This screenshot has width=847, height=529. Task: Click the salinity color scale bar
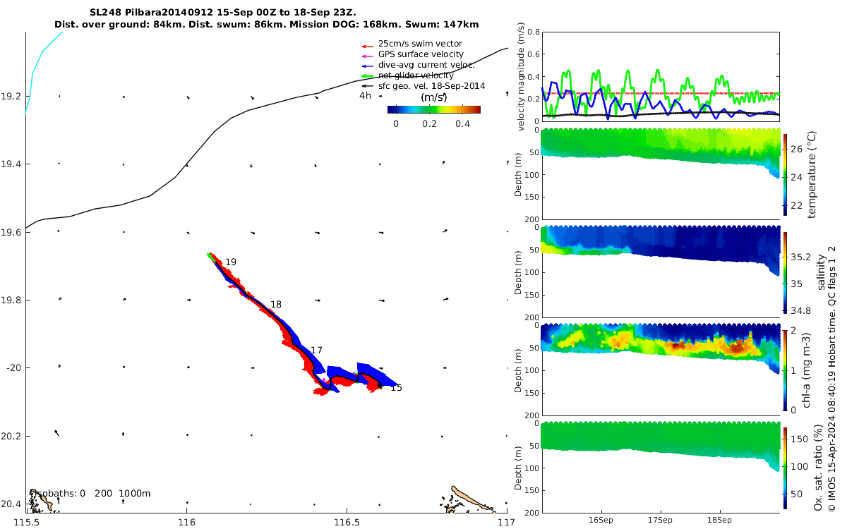(785, 272)
